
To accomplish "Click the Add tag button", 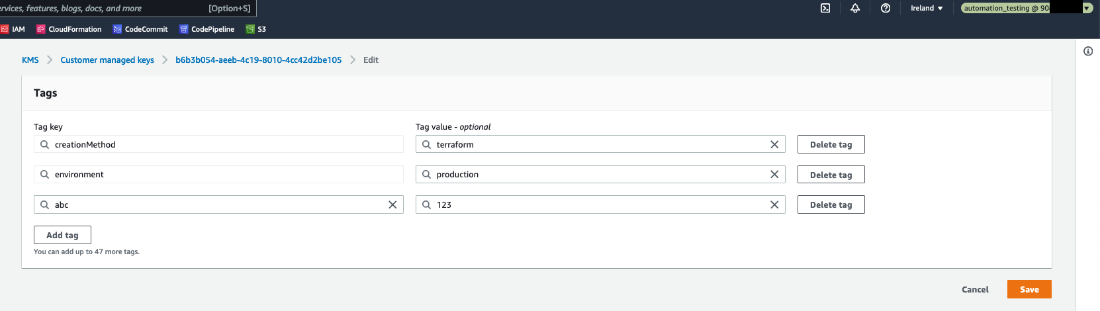I will 62,235.
